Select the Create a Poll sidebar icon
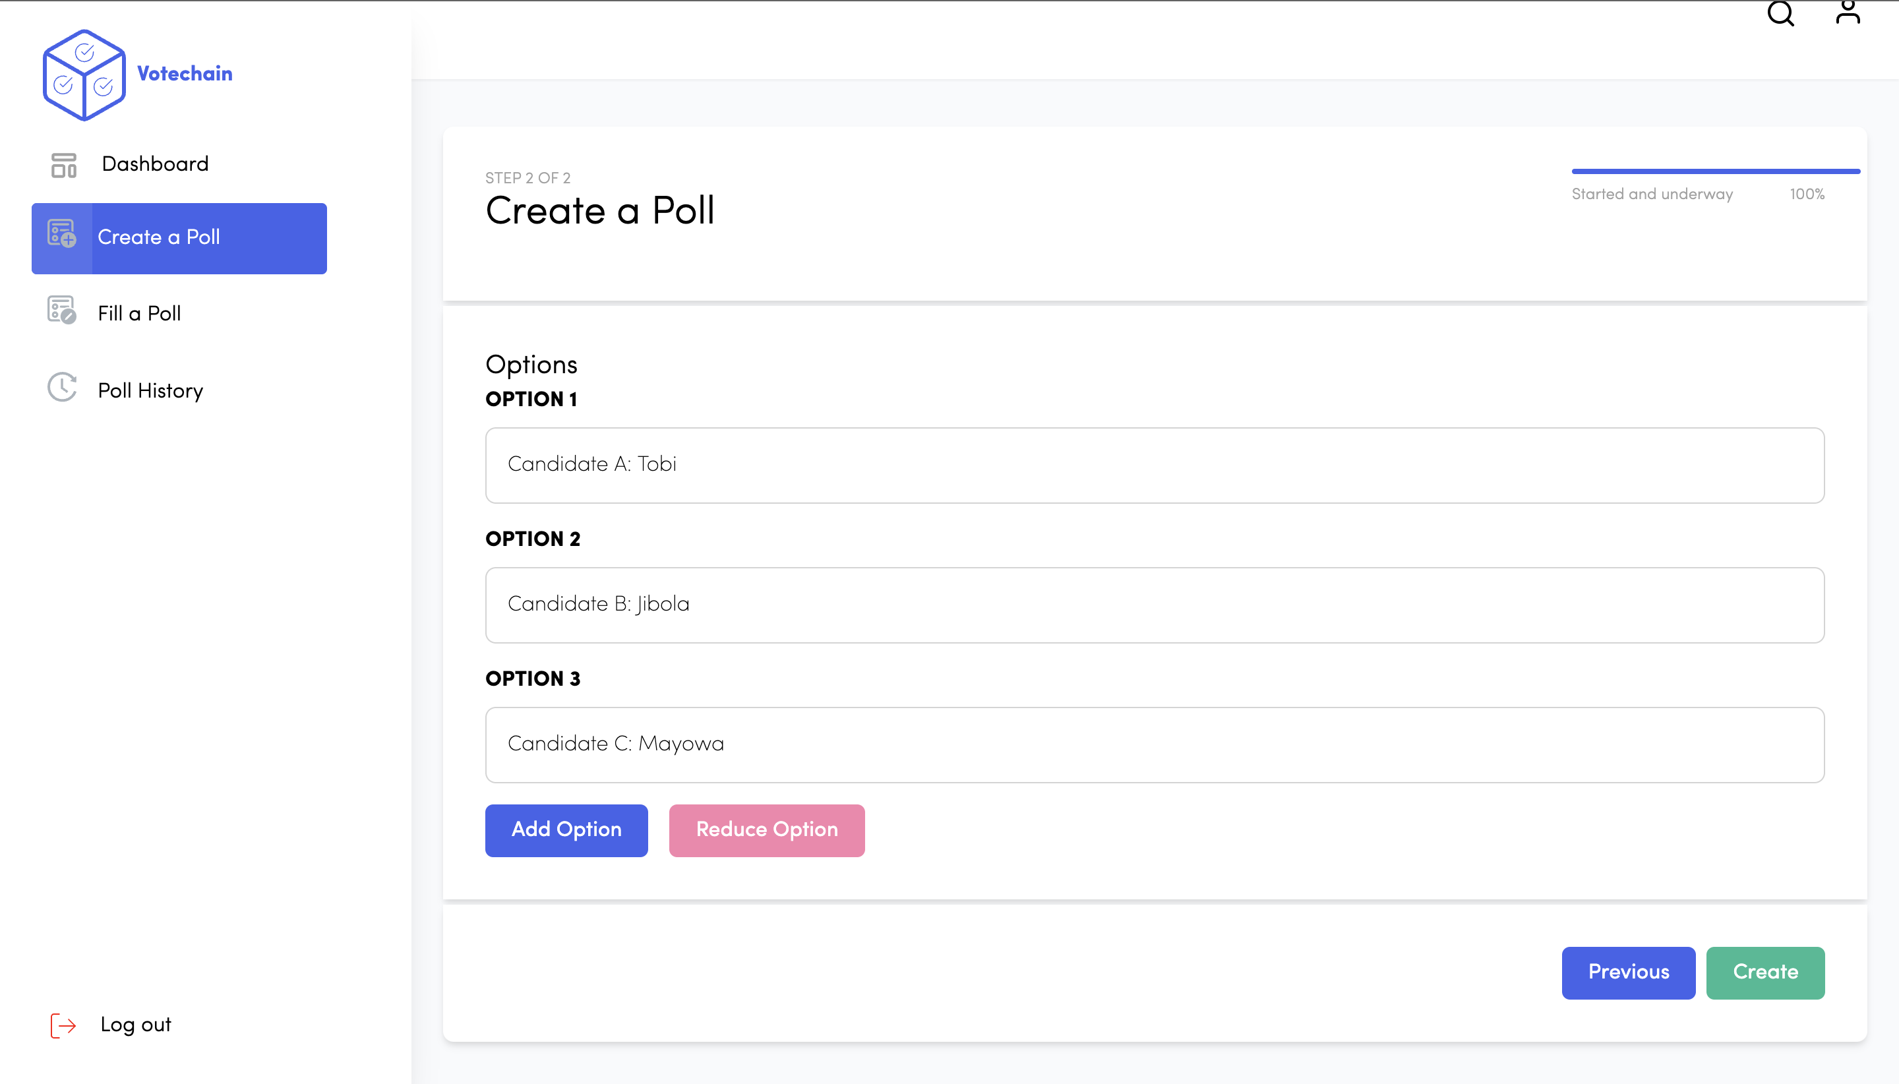The height and width of the screenshot is (1084, 1899). click(61, 236)
